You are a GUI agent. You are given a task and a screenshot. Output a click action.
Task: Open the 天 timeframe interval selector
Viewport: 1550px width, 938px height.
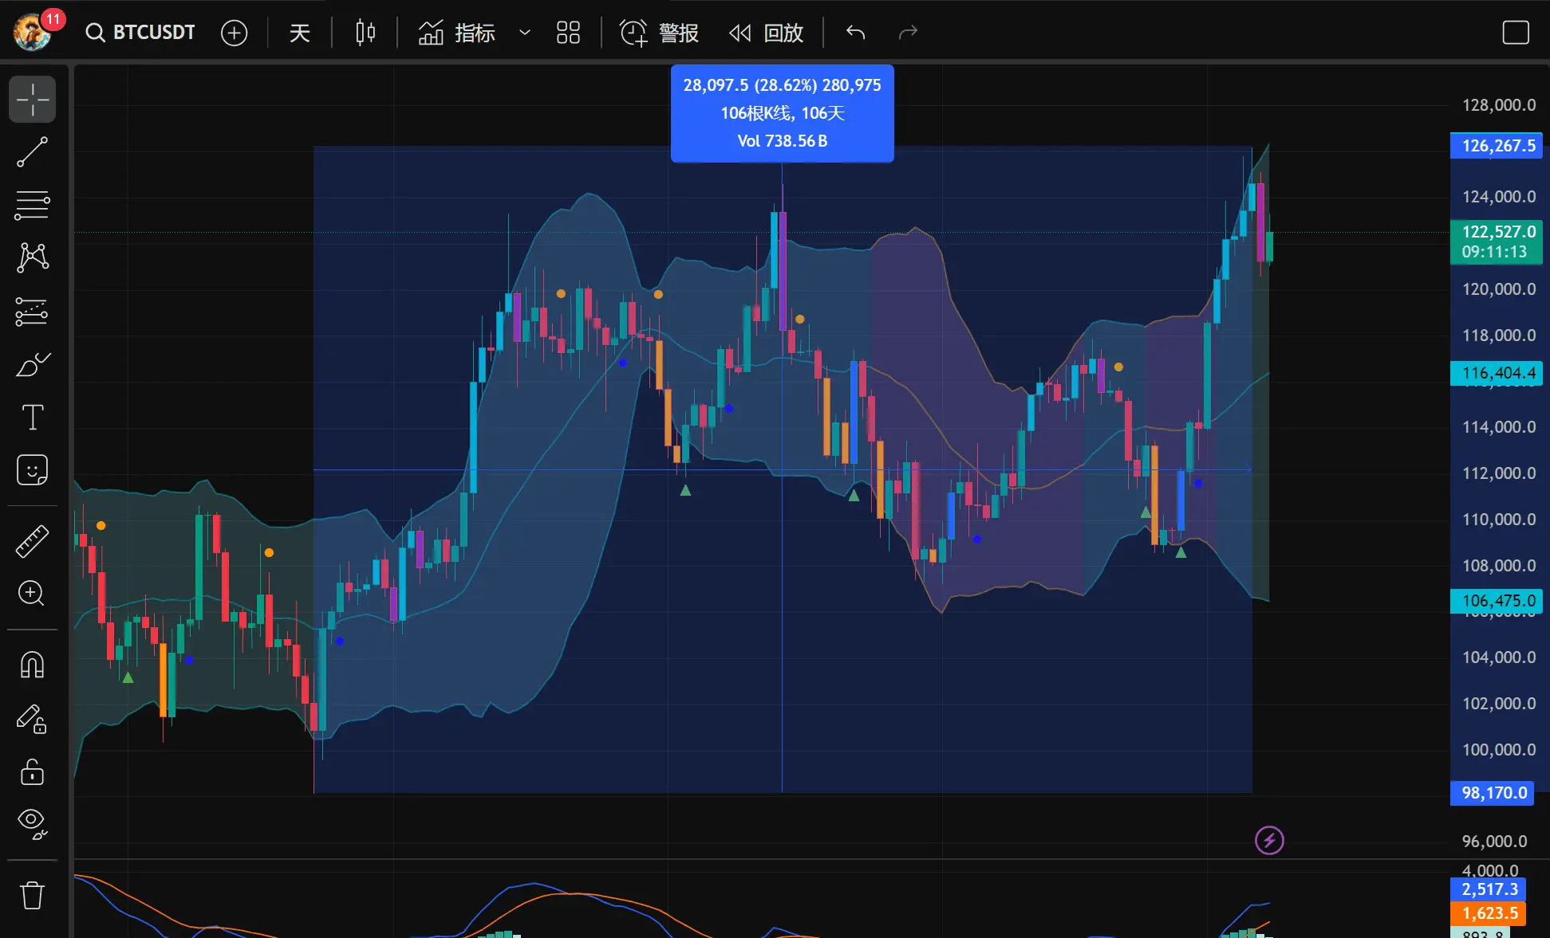point(299,33)
